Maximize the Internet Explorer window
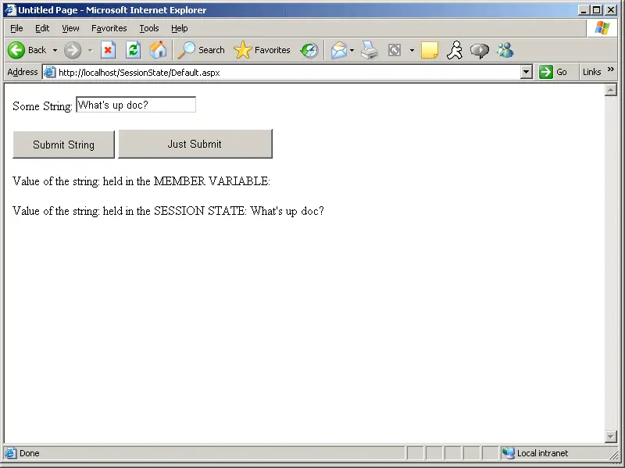Viewport: 625px width, 468px height. pos(597,10)
